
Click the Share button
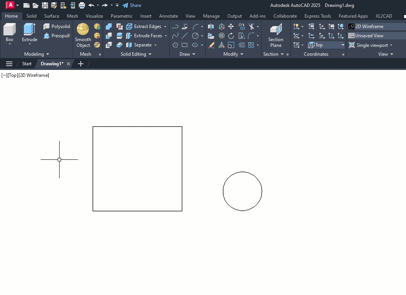point(132,5)
